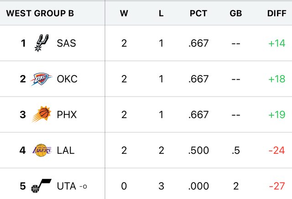Screen dimensions: 292x199
Task: Open the UTA team link
Action: point(67,186)
